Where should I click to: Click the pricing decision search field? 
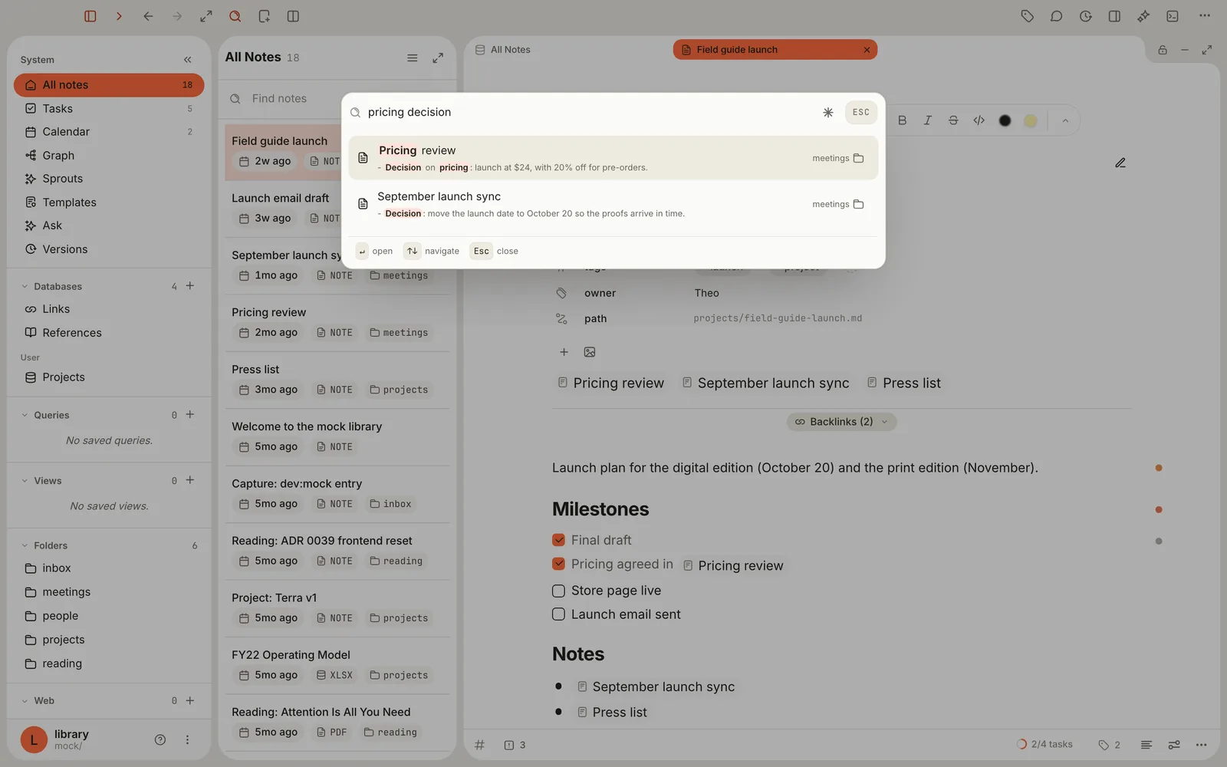pyautogui.click(x=590, y=112)
